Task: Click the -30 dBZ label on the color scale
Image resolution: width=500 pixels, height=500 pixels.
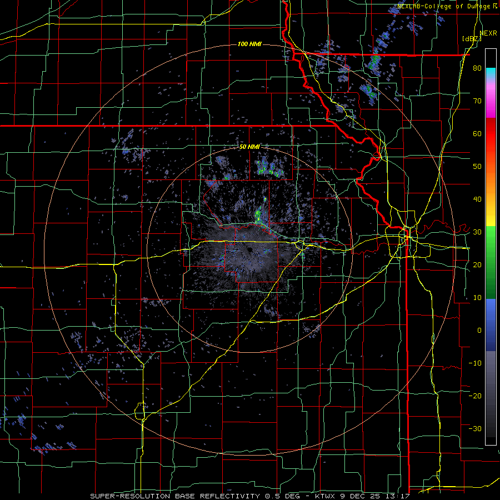Action: [475, 428]
